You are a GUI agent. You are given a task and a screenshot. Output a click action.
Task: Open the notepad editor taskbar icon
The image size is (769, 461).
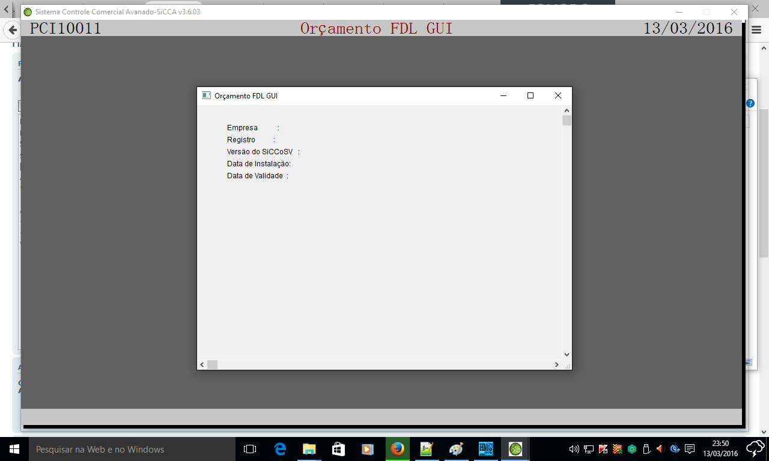427,449
